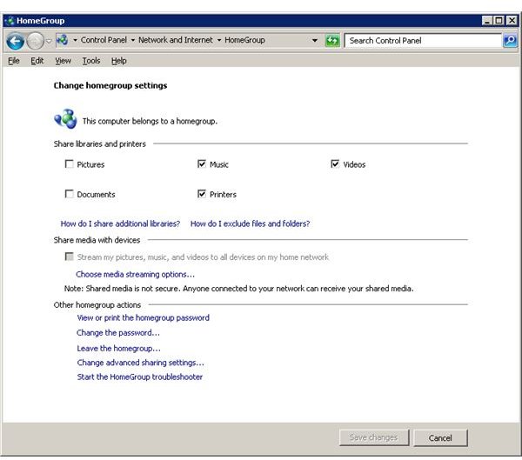Click the search magnifier icon
Viewport: 522px width, 460px height.
[x=510, y=41]
